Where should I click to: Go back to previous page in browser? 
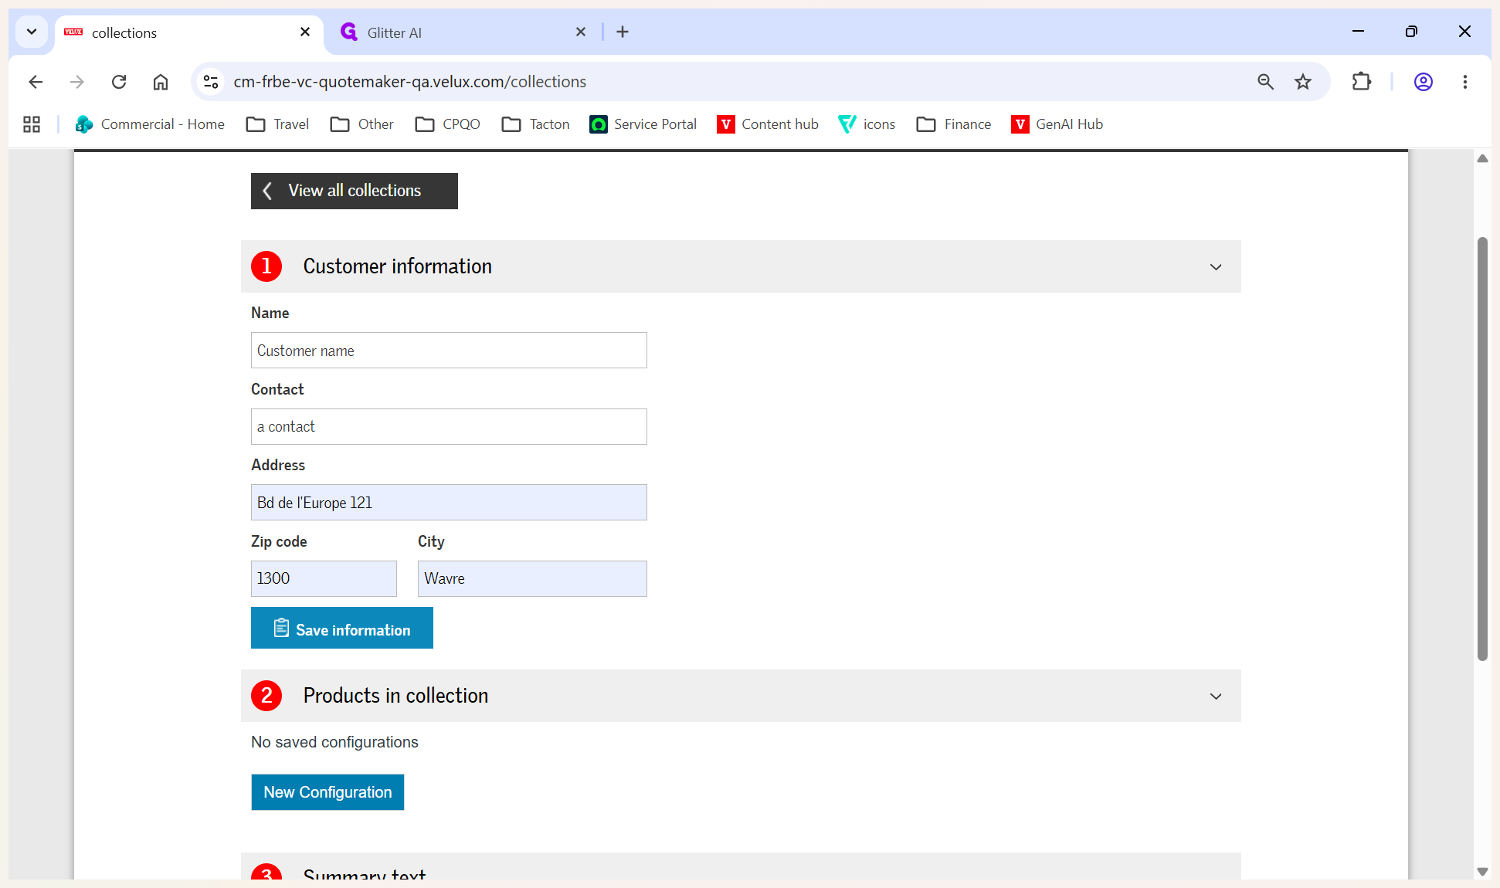click(x=36, y=82)
